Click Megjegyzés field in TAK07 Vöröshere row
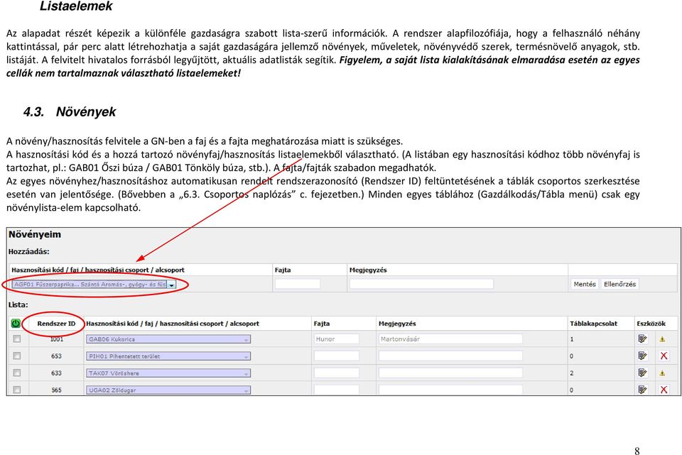The width and height of the screenshot is (682, 455). 450,373
